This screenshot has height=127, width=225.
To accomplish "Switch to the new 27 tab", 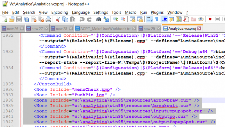I will (37, 29).
